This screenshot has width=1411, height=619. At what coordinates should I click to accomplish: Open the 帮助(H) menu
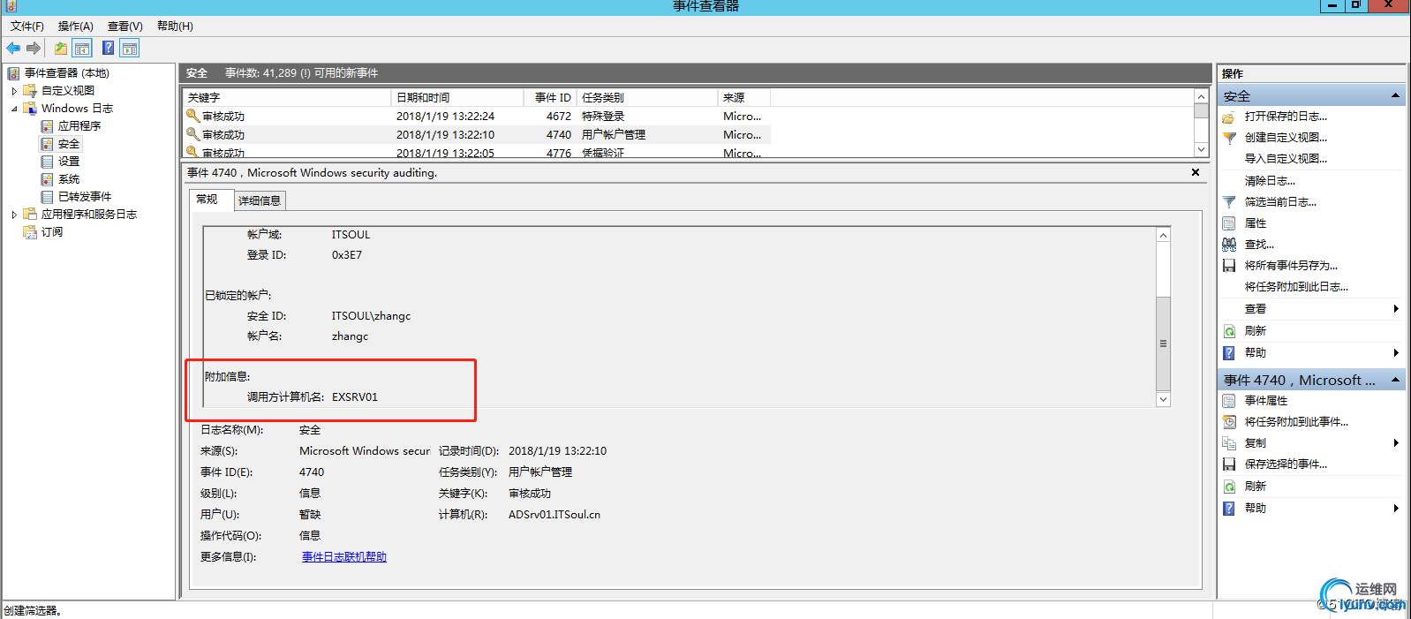(175, 26)
